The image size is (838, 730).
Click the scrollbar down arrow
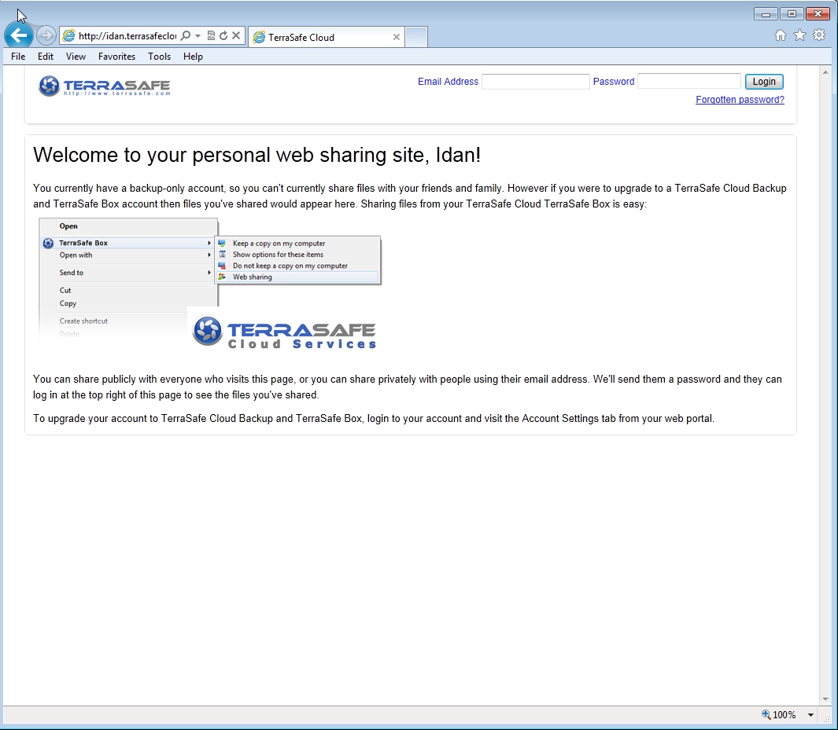[825, 699]
